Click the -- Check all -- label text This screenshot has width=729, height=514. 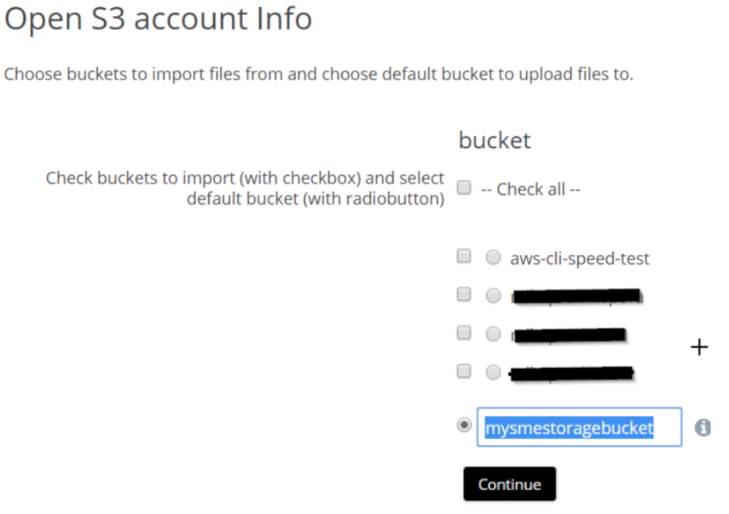531,189
